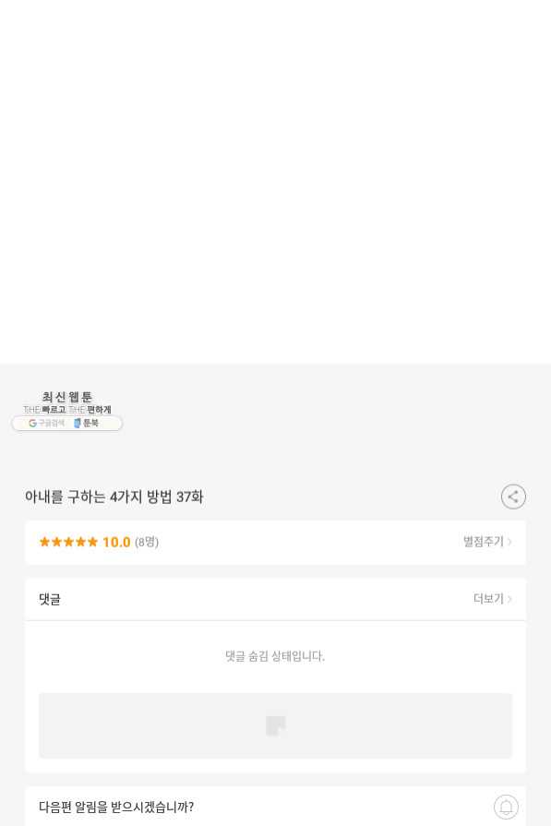Click the broken image icon in comment box
The image size is (551, 826).
(275, 726)
